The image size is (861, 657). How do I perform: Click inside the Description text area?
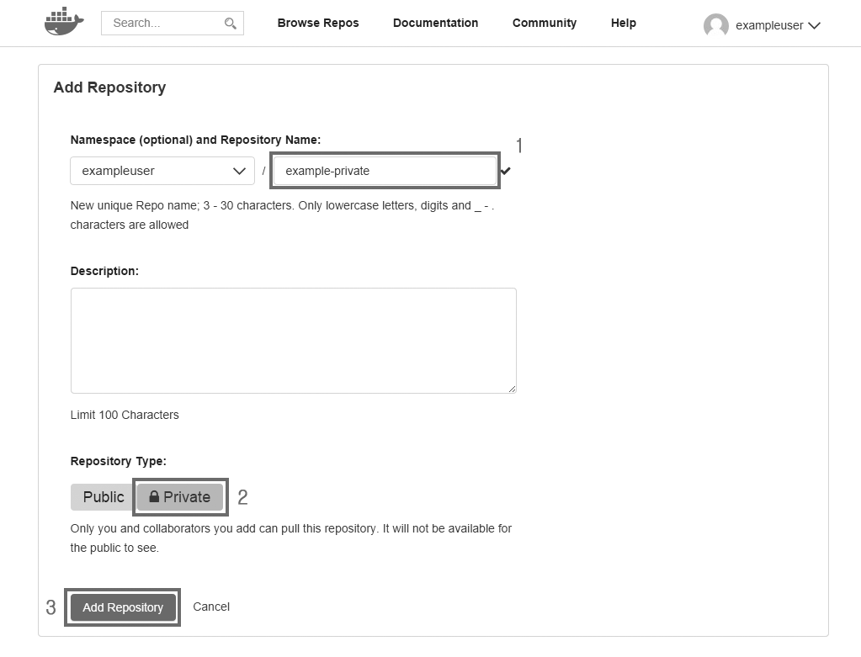(x=293, y=340)
